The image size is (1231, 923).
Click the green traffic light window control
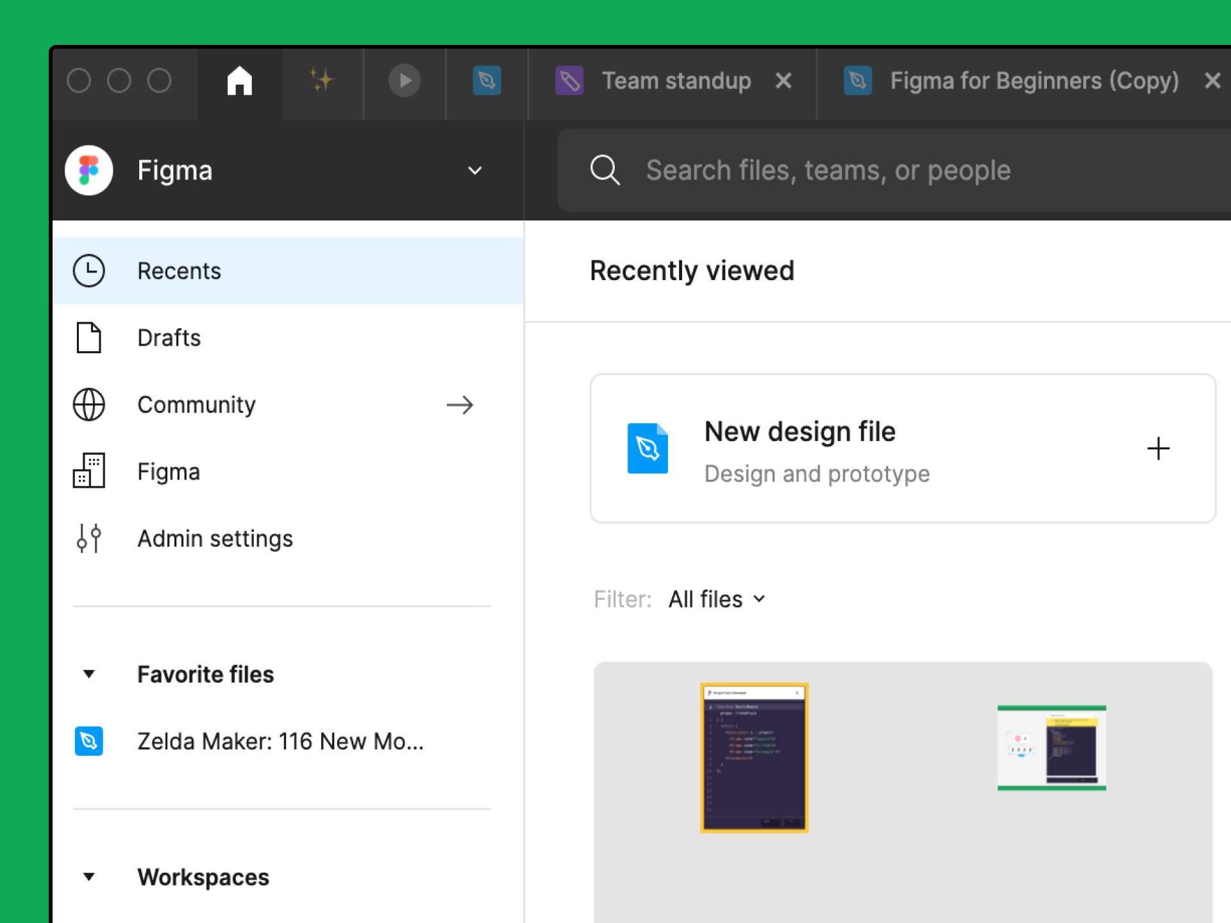pyautogui.click(x=159, y=80)
